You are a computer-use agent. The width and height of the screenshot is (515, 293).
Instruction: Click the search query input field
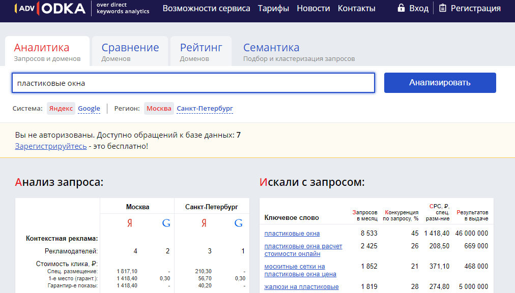193,82
